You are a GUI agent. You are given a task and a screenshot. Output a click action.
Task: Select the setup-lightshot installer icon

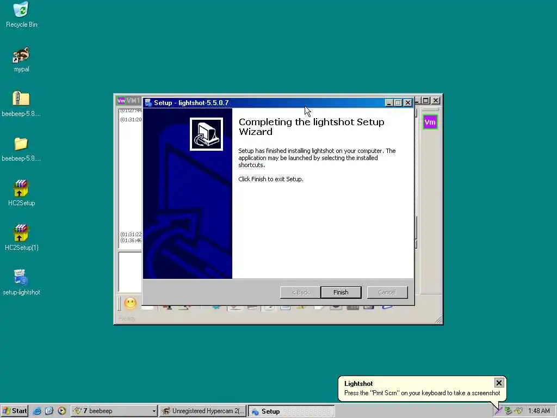point(21,282)
